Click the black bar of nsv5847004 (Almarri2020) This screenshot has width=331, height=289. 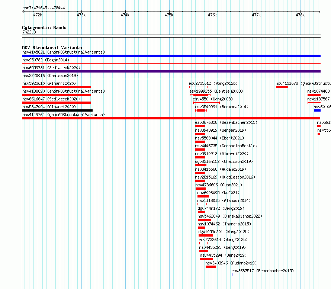tap(57, 110)
